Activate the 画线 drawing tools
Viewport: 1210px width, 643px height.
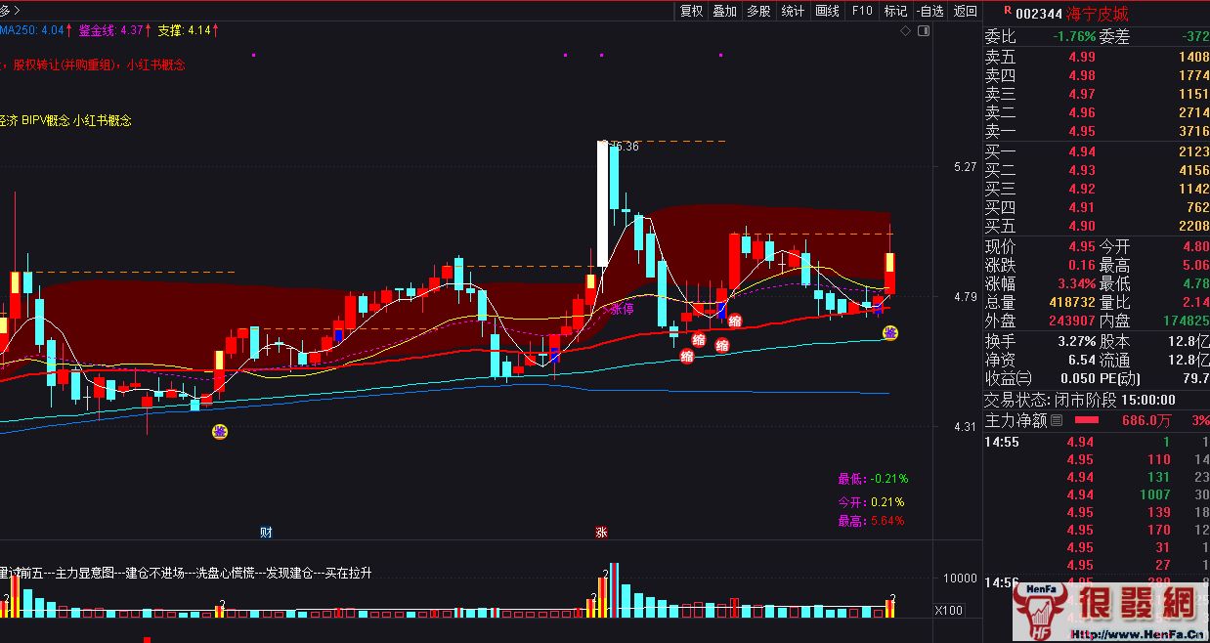827,11
